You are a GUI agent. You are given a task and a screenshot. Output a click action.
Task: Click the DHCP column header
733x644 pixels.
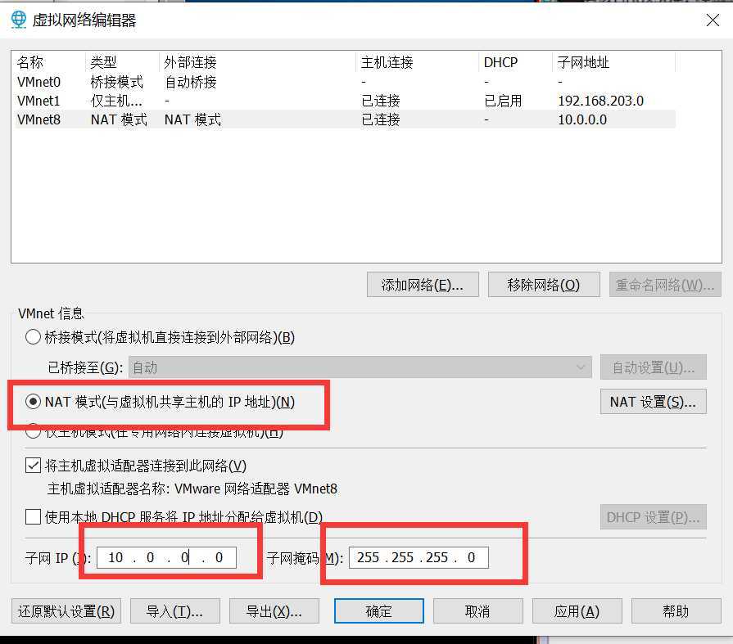pyautogui.click(x=516, y=61)
